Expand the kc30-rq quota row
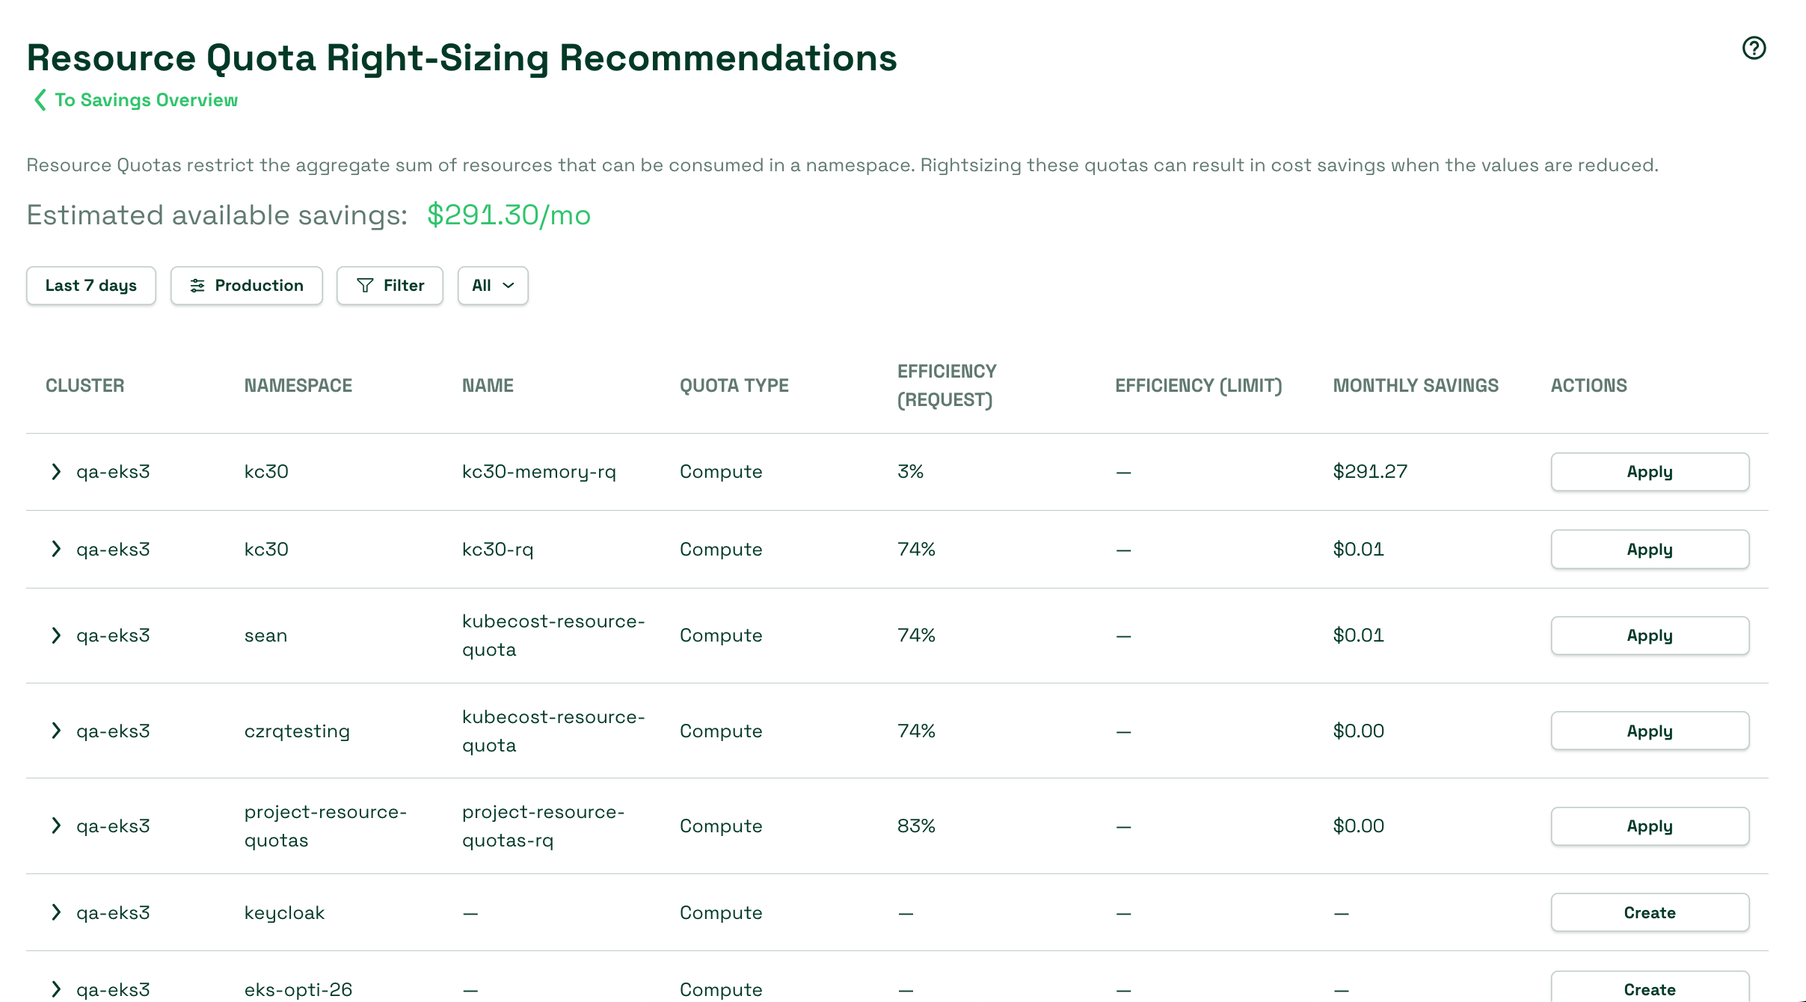Screen dimensions: 1806x1002 56,550
